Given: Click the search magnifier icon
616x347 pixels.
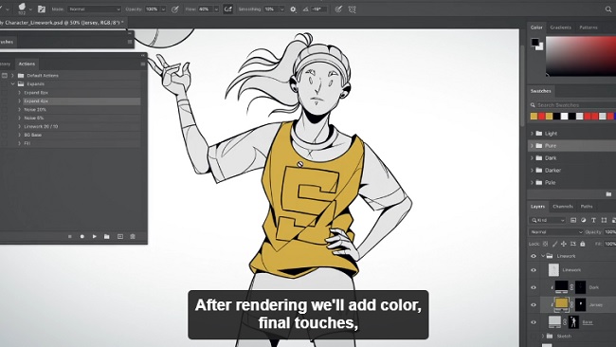Looking at the screenshot, I should [x=608, y=9].
